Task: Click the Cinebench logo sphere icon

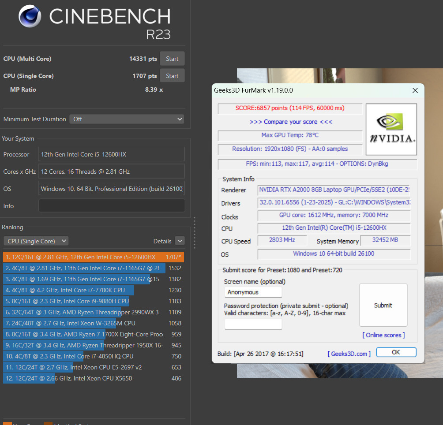Action: (30, 16)
